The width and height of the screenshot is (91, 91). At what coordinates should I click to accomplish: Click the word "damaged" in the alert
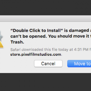(x=79, y=31)
